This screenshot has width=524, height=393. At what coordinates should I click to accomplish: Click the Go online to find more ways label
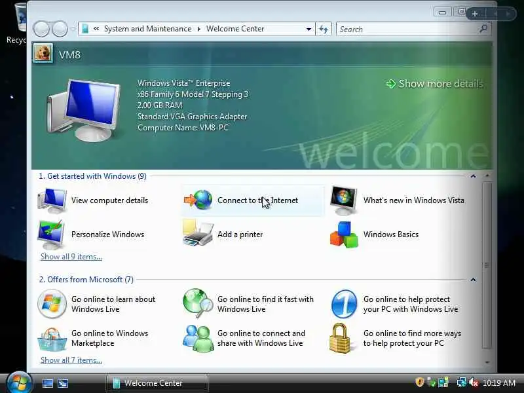click(x=412, y=338)
